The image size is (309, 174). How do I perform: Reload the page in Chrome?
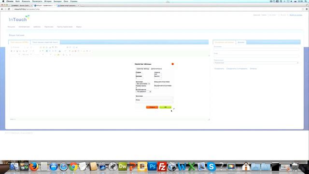(9, 9)
